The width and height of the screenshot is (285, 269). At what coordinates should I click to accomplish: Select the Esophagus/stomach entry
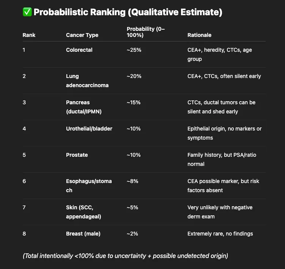(x=89, y=186)
